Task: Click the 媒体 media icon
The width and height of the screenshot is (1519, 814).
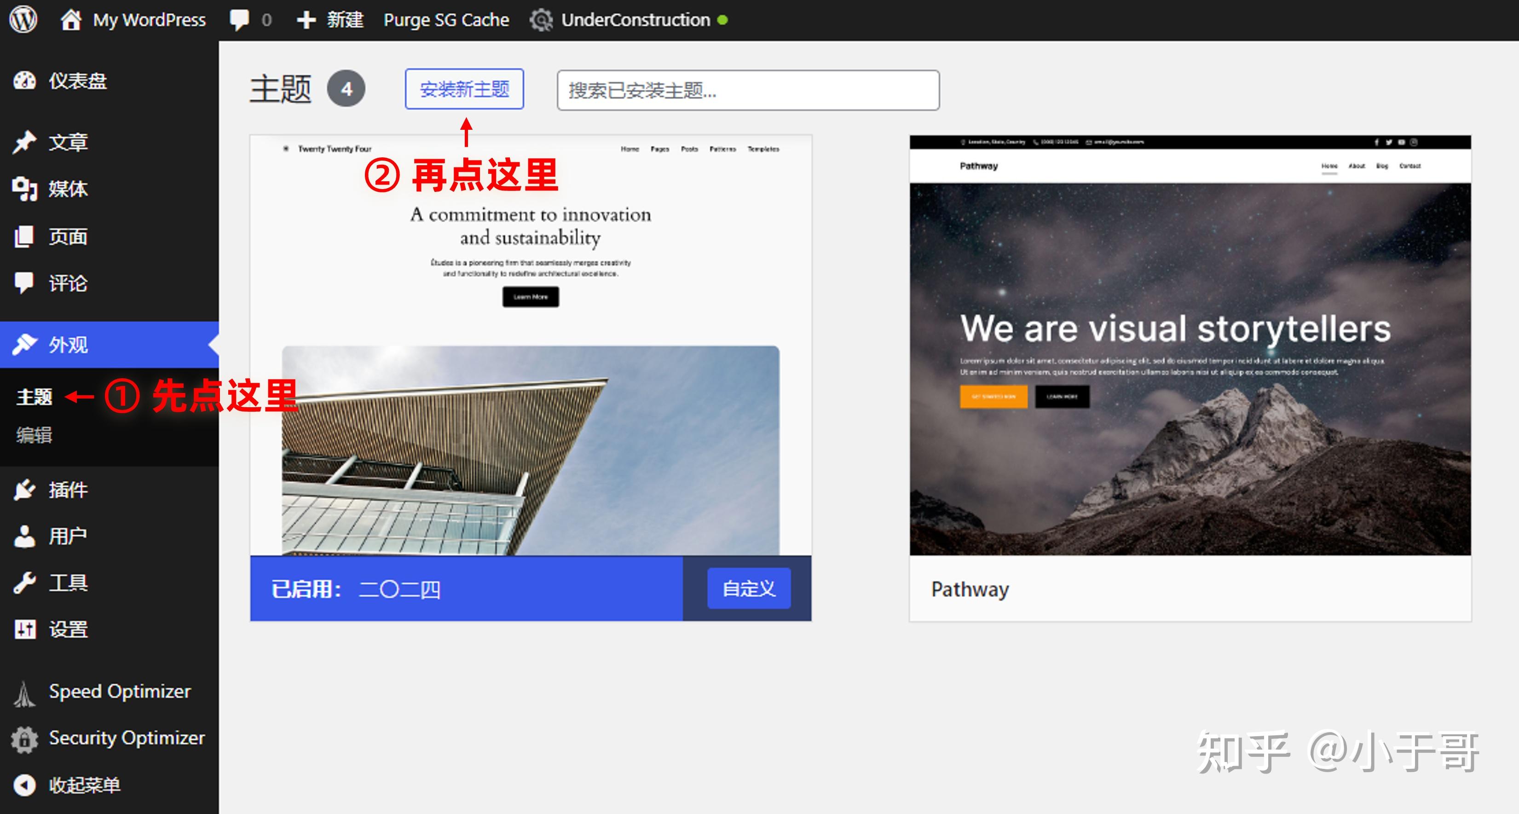Action: tap(25, 189)
